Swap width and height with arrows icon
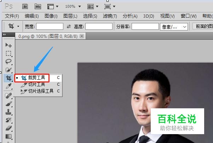The width and height of the screenshot is (213, 143). pos(69,27)
